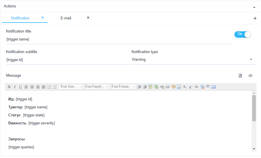
Task: Open the Font Size dropdown
Action: pos(71,87)
